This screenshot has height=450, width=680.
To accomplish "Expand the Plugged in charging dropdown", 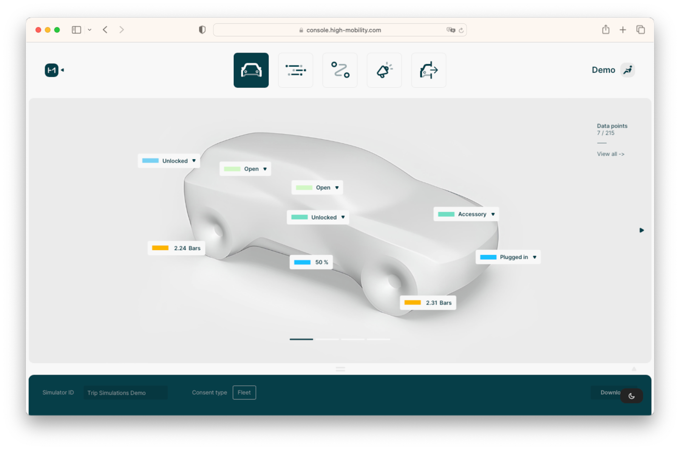I will pos(535,257).
